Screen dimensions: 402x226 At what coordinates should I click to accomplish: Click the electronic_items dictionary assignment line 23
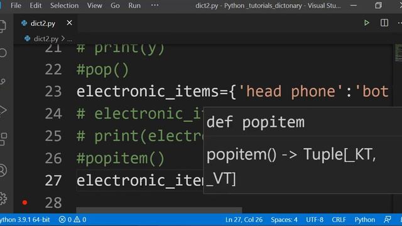click(x=232, y=92)
